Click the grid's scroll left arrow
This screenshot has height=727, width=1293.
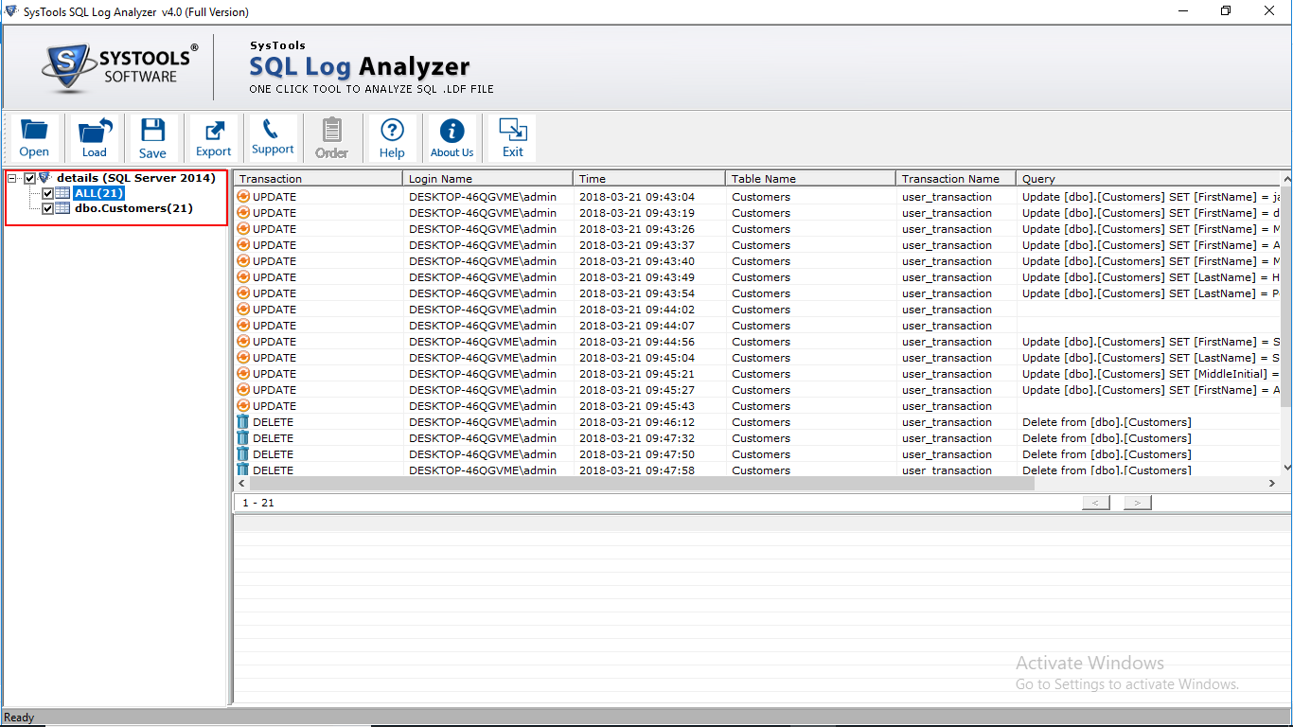click(x=241, y=483)
